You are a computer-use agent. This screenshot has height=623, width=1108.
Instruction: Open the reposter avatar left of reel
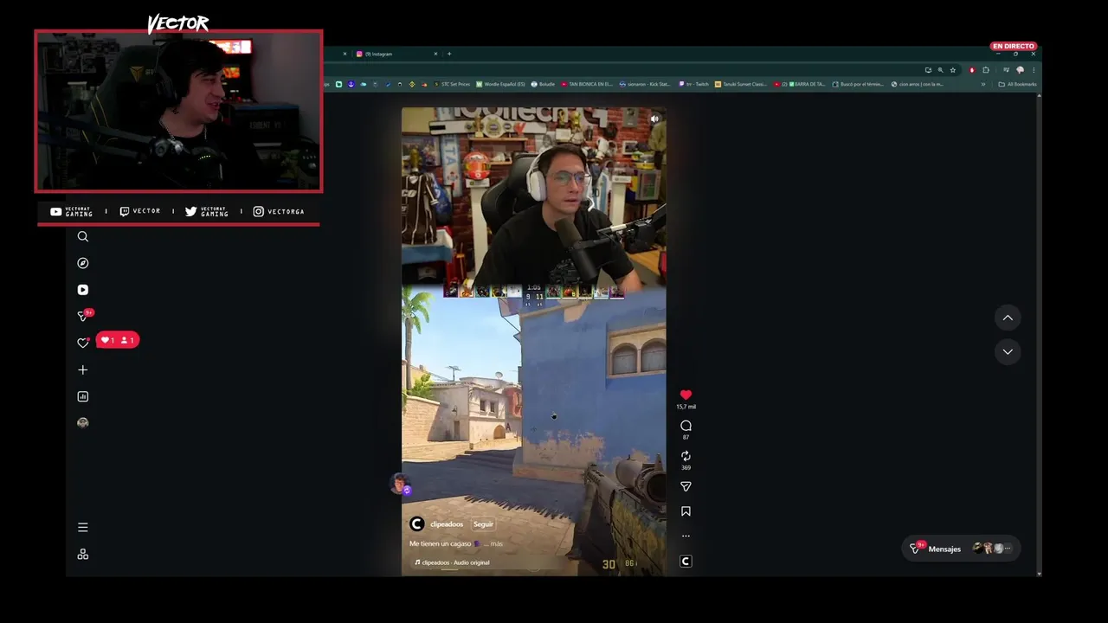pyautogui.click(x=399, y=483)
